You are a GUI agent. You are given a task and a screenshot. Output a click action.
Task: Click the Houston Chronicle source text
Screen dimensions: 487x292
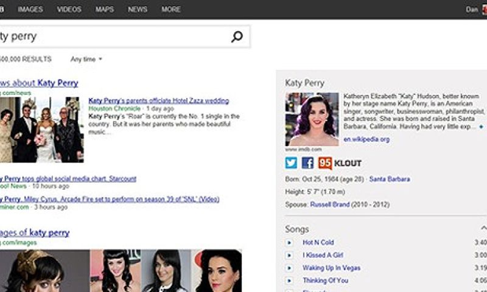114,109
